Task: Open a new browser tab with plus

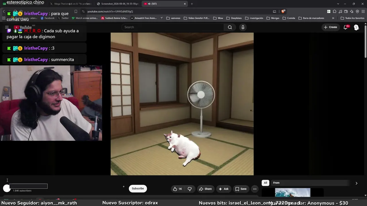Action: (192, 4)
